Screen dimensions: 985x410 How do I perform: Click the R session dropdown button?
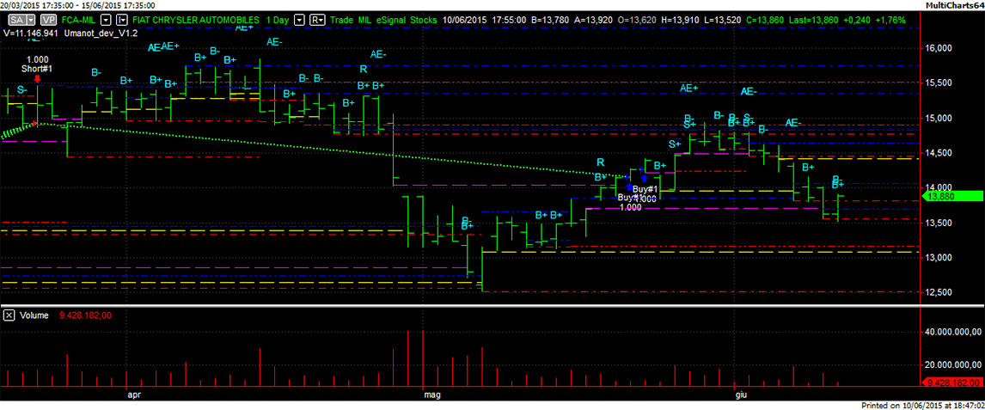pyautogui.click(x=316, y=18)
